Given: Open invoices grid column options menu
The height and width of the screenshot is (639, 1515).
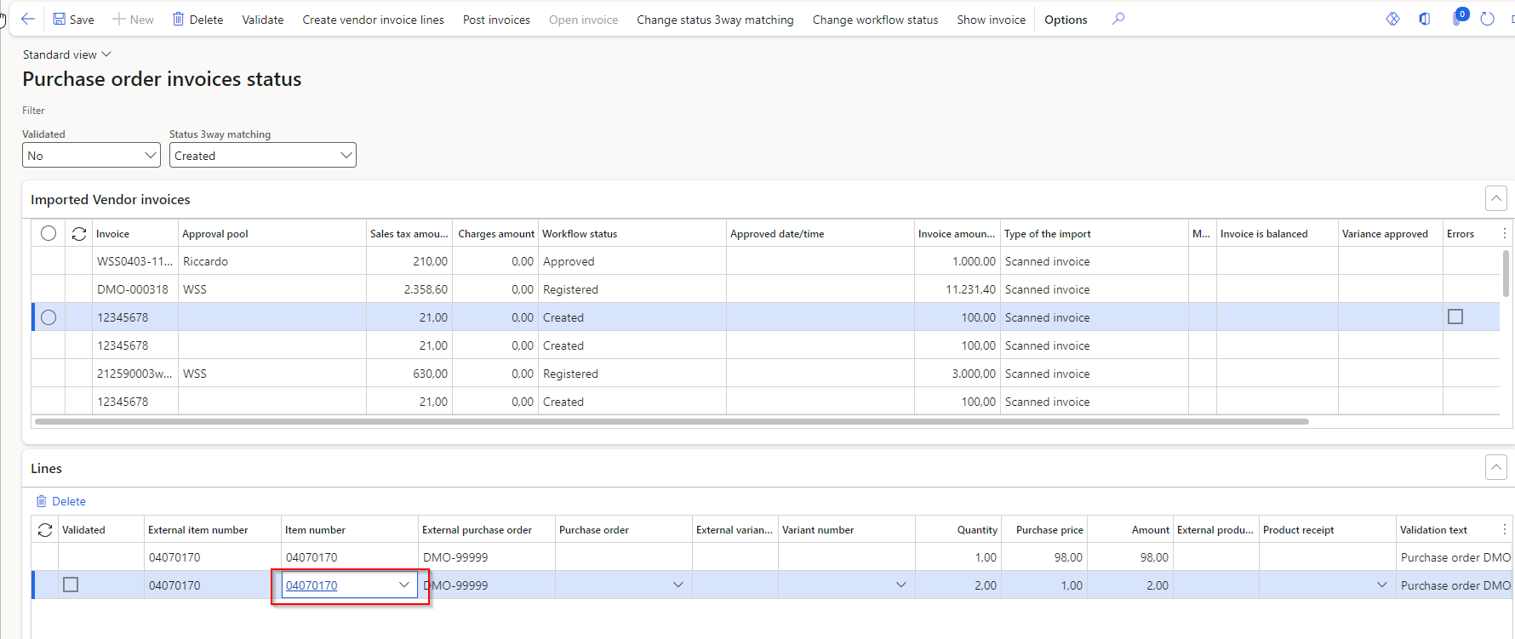Looking at the screenshot, I should point(1504,233).
